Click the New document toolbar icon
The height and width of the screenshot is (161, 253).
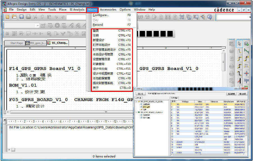click(7, 17)
